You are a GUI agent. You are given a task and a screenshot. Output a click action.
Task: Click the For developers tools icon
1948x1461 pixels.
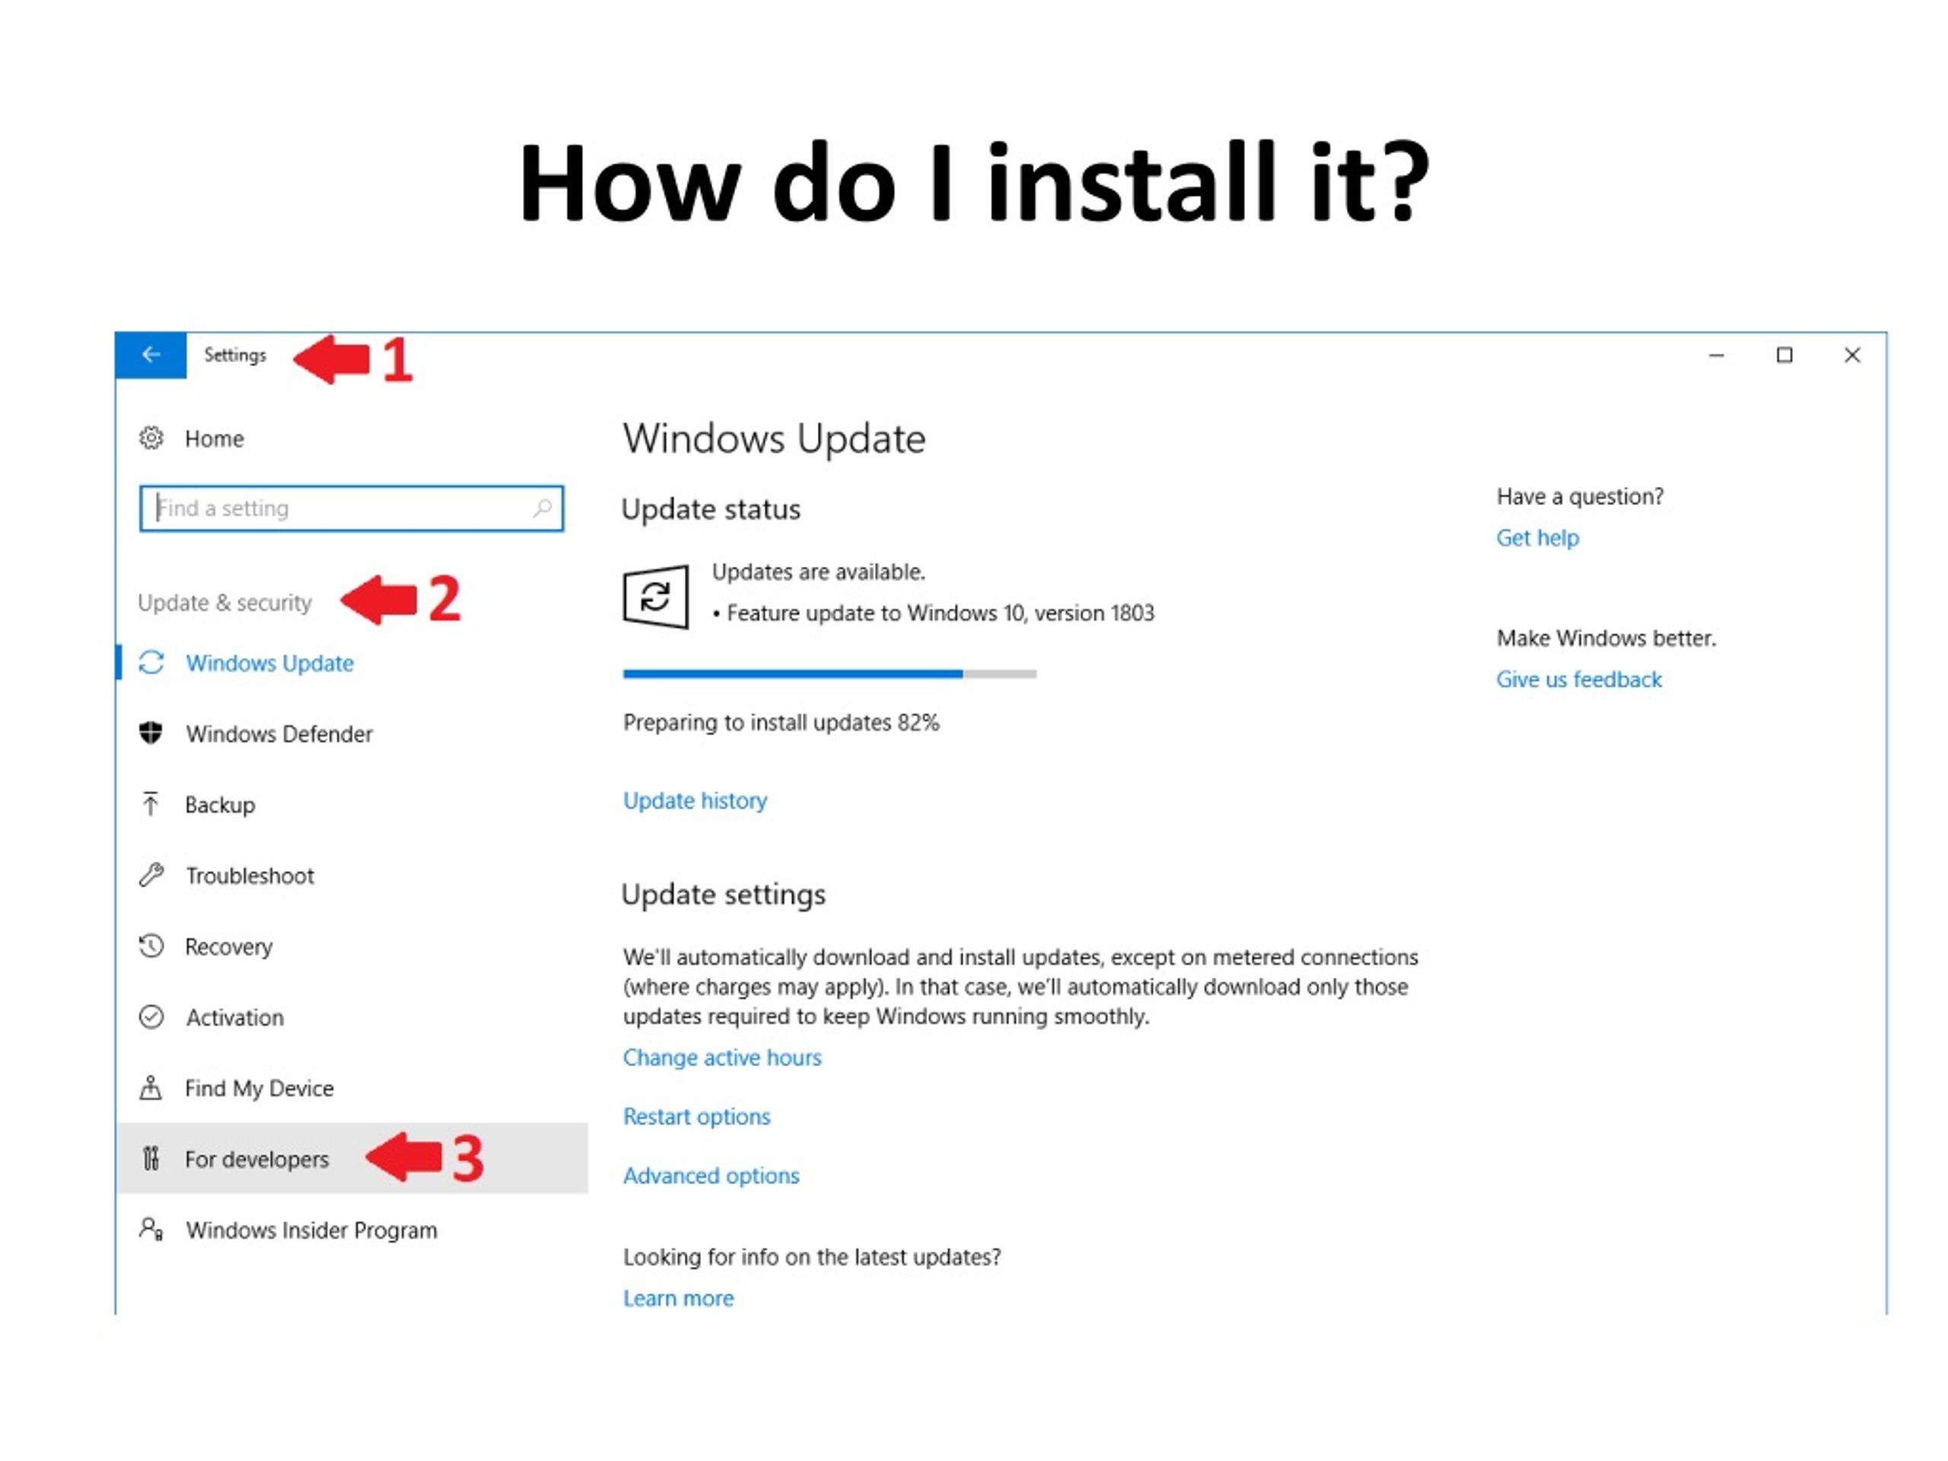pyautogui.click(x=151, y=1158)
